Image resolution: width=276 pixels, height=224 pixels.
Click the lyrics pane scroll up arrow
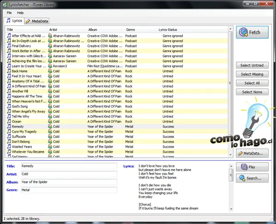coord(231,167)
